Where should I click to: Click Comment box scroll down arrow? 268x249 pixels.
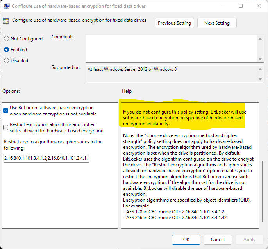pos(260,59)
